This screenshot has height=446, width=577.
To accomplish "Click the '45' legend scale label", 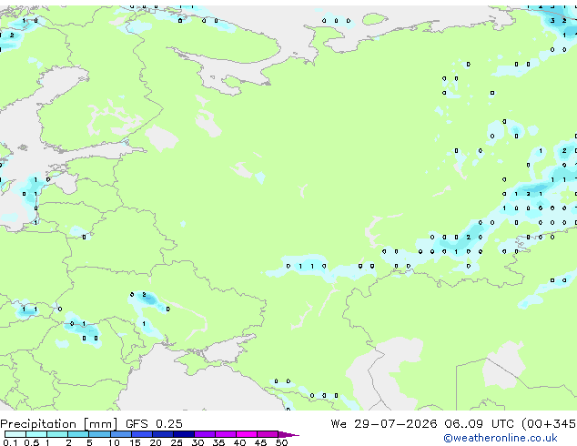I will (x=260, y=442).
